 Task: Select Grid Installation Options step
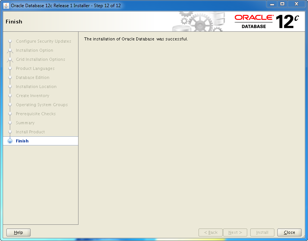pyautogui.click(x=40, y=59)
